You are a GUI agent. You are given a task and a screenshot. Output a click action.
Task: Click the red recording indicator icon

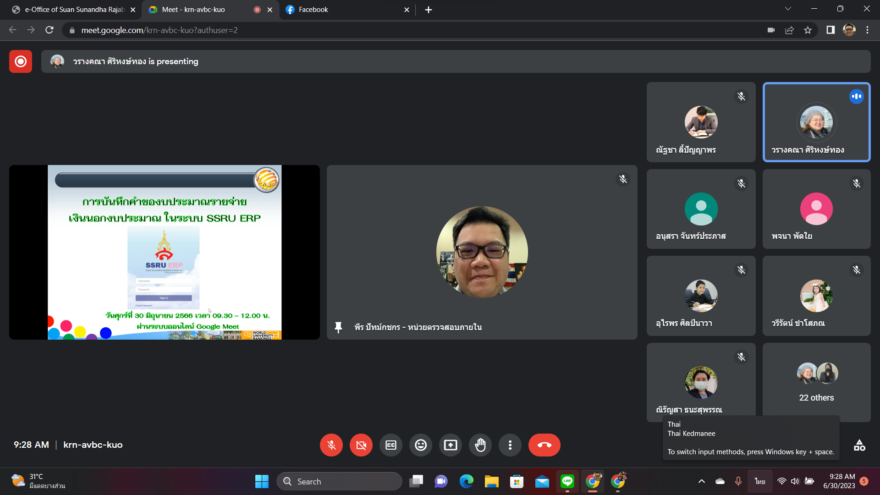pos(21,61)
